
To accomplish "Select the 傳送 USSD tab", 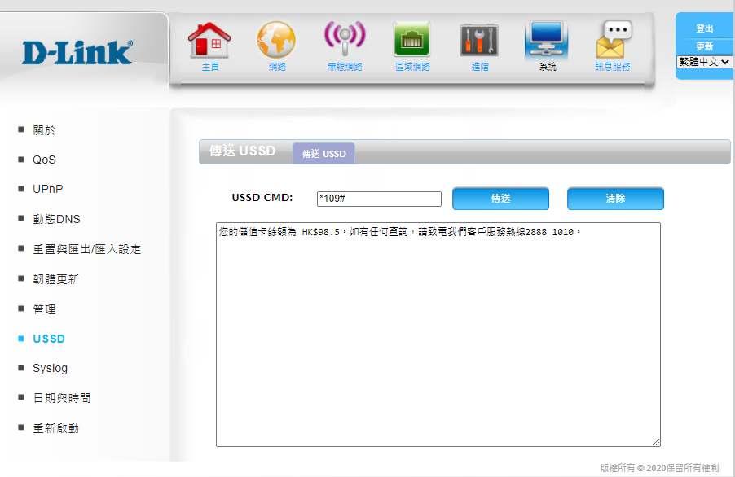I will tap(324, 154).
